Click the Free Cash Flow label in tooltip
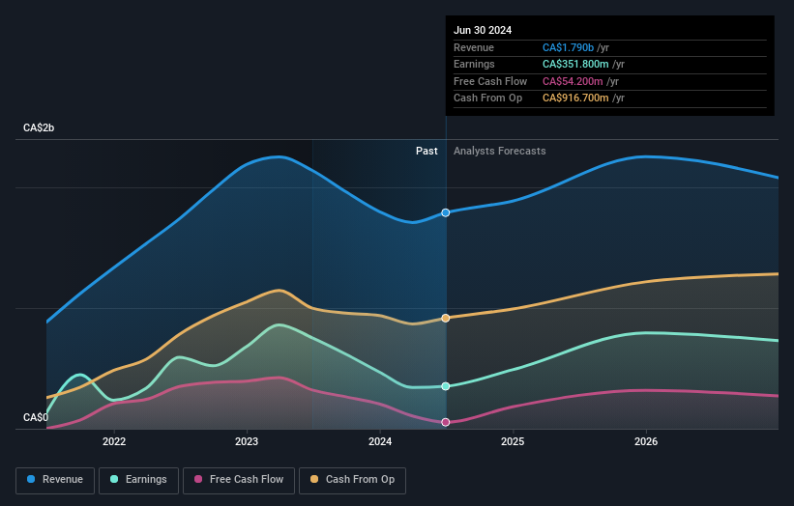Viewport: 794px width, 506px height. click(490, 81)
